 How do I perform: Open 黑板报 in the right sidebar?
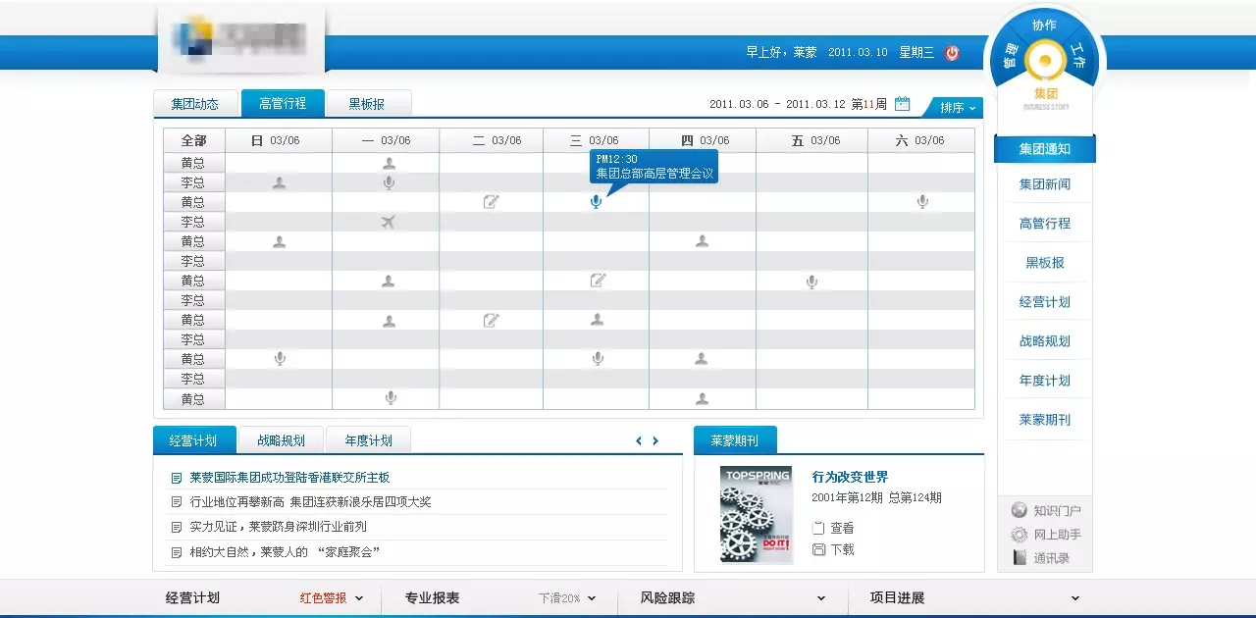tap(1045, 263)
